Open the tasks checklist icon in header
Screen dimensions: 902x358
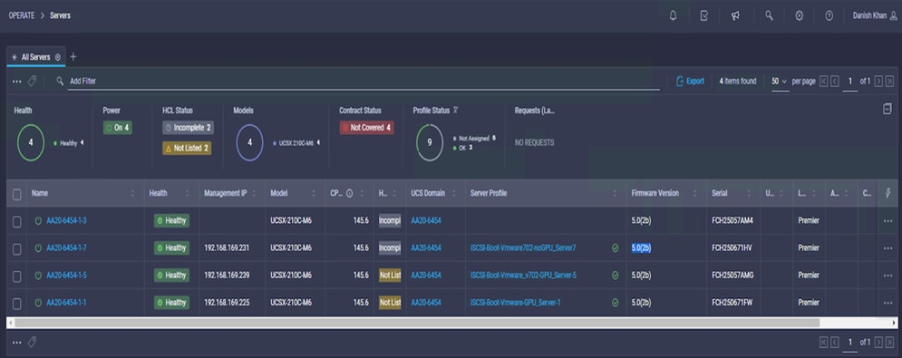tap(704, 16)
